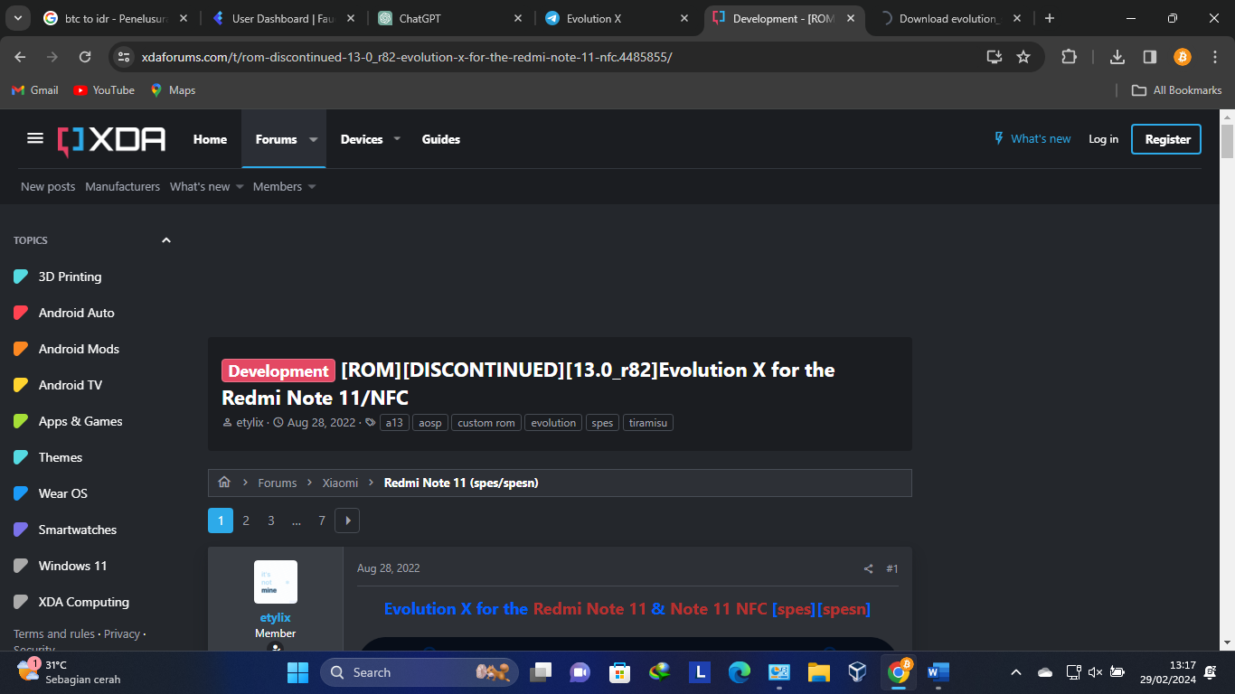The image size is (1235, 694).
Task: Go to page 2 of thread
Action: [x=246, y=520]
